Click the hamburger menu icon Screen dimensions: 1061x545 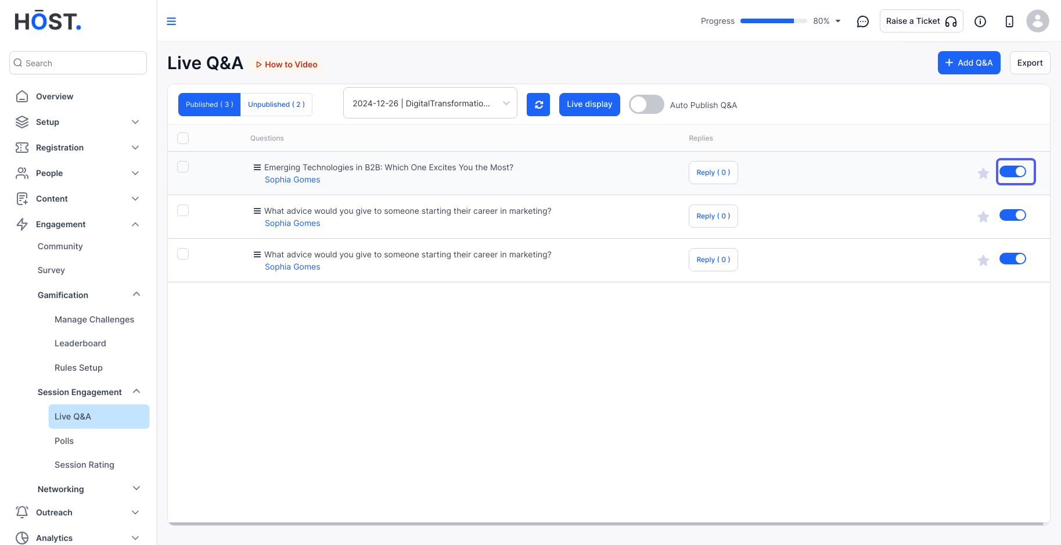[171, 21]
